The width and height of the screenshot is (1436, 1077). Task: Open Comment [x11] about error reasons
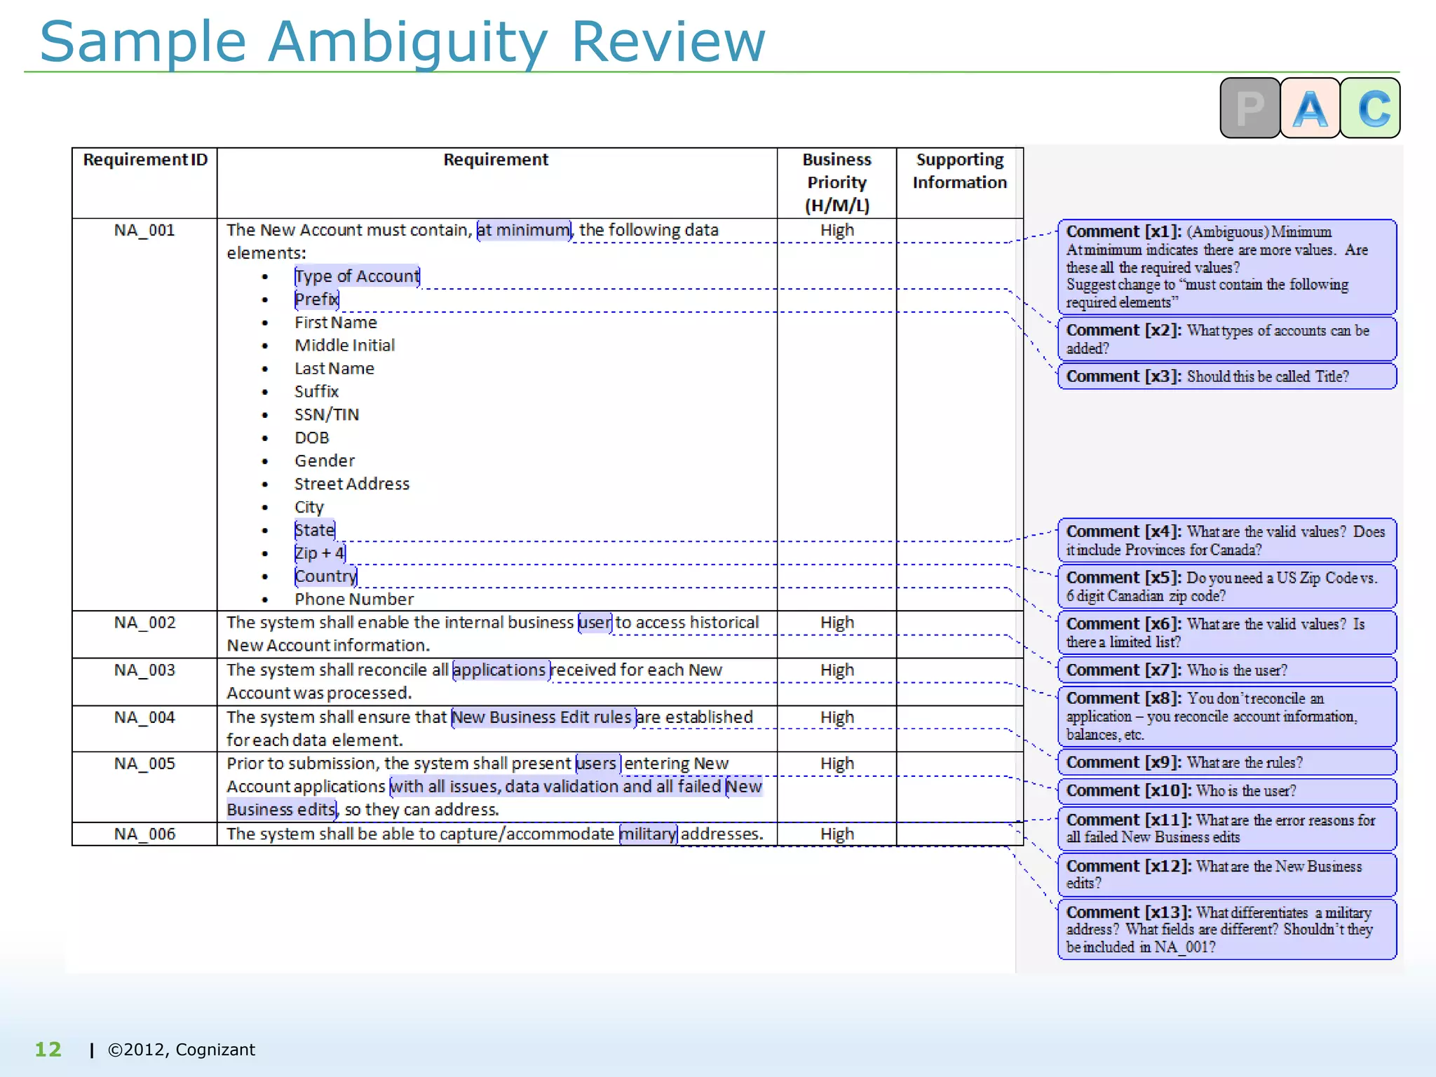pyautogui.click(x=1227, y=828)
